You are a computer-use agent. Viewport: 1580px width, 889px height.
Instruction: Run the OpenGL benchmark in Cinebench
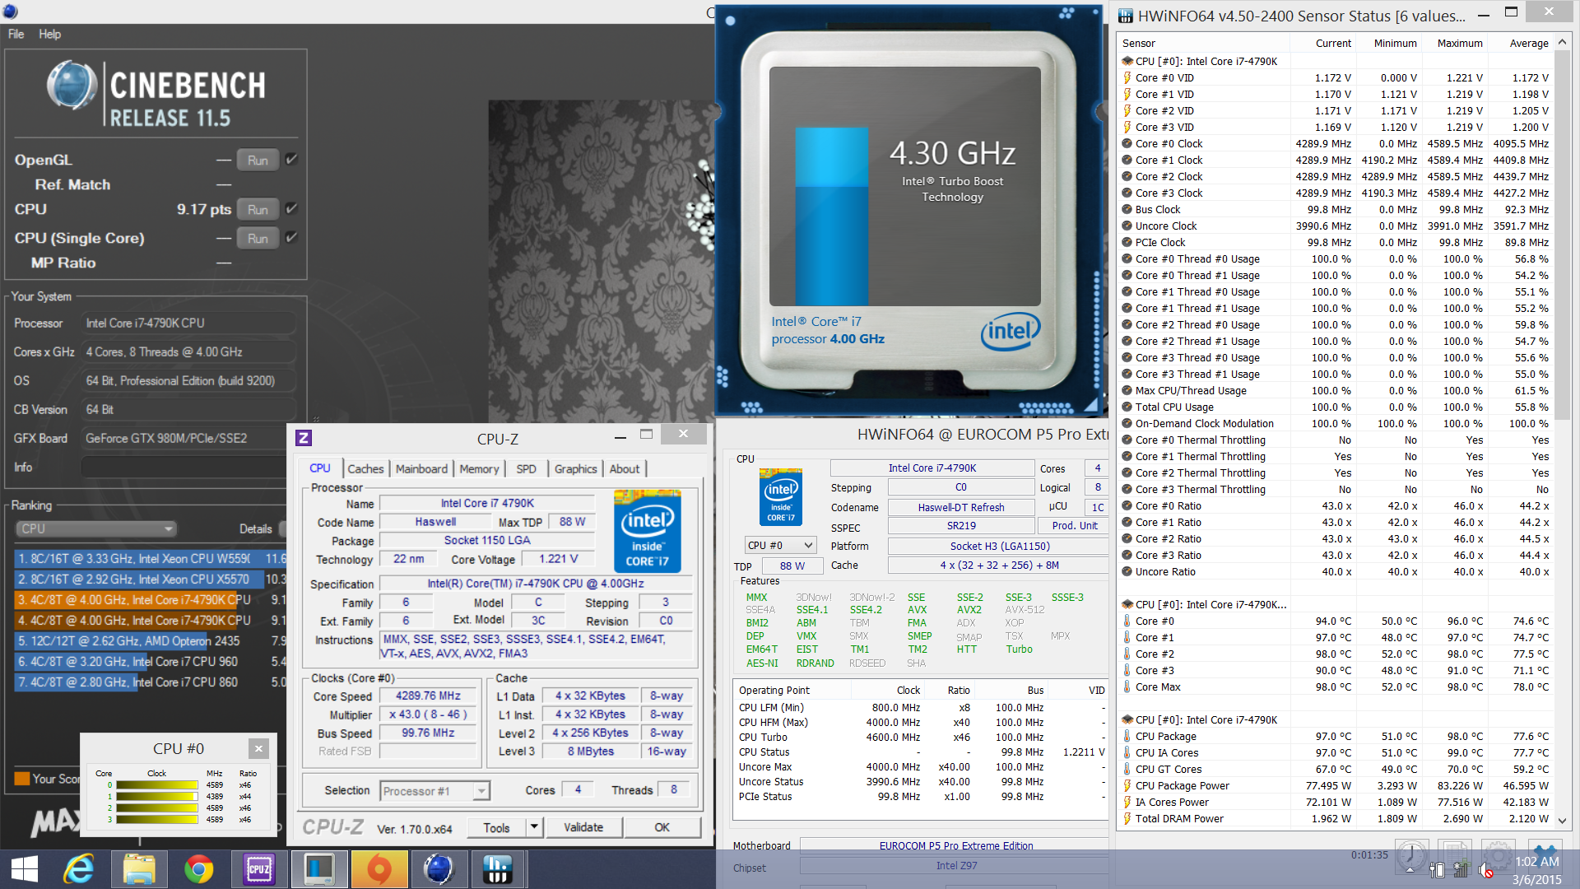258,160
